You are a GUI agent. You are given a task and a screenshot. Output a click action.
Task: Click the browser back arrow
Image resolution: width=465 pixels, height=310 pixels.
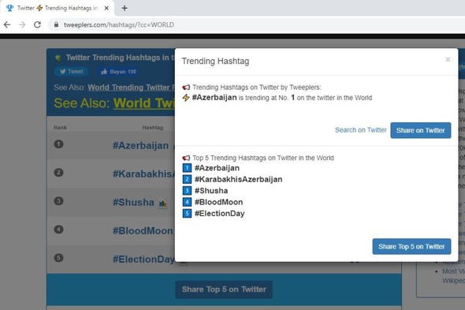[7, 24]
